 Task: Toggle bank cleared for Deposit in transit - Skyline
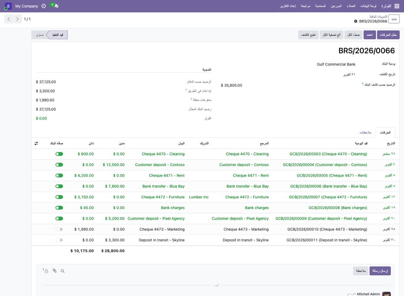[x=59, y=240]
